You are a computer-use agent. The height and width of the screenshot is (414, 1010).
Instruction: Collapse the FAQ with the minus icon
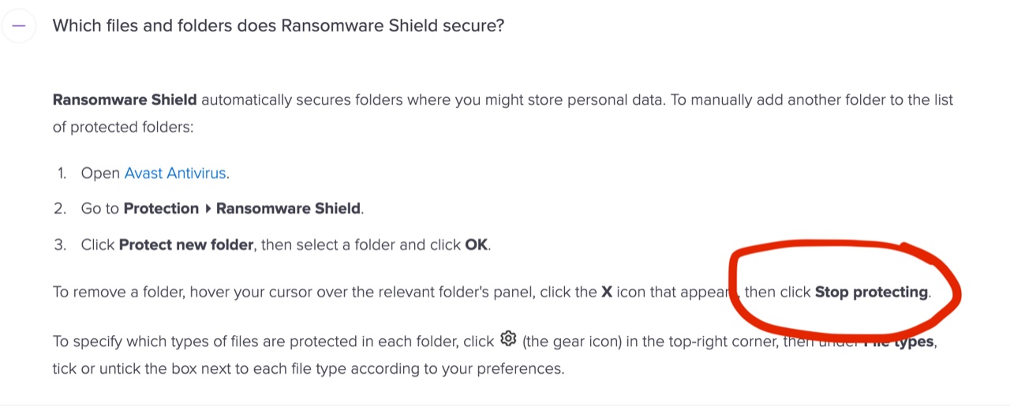(19, 26)
